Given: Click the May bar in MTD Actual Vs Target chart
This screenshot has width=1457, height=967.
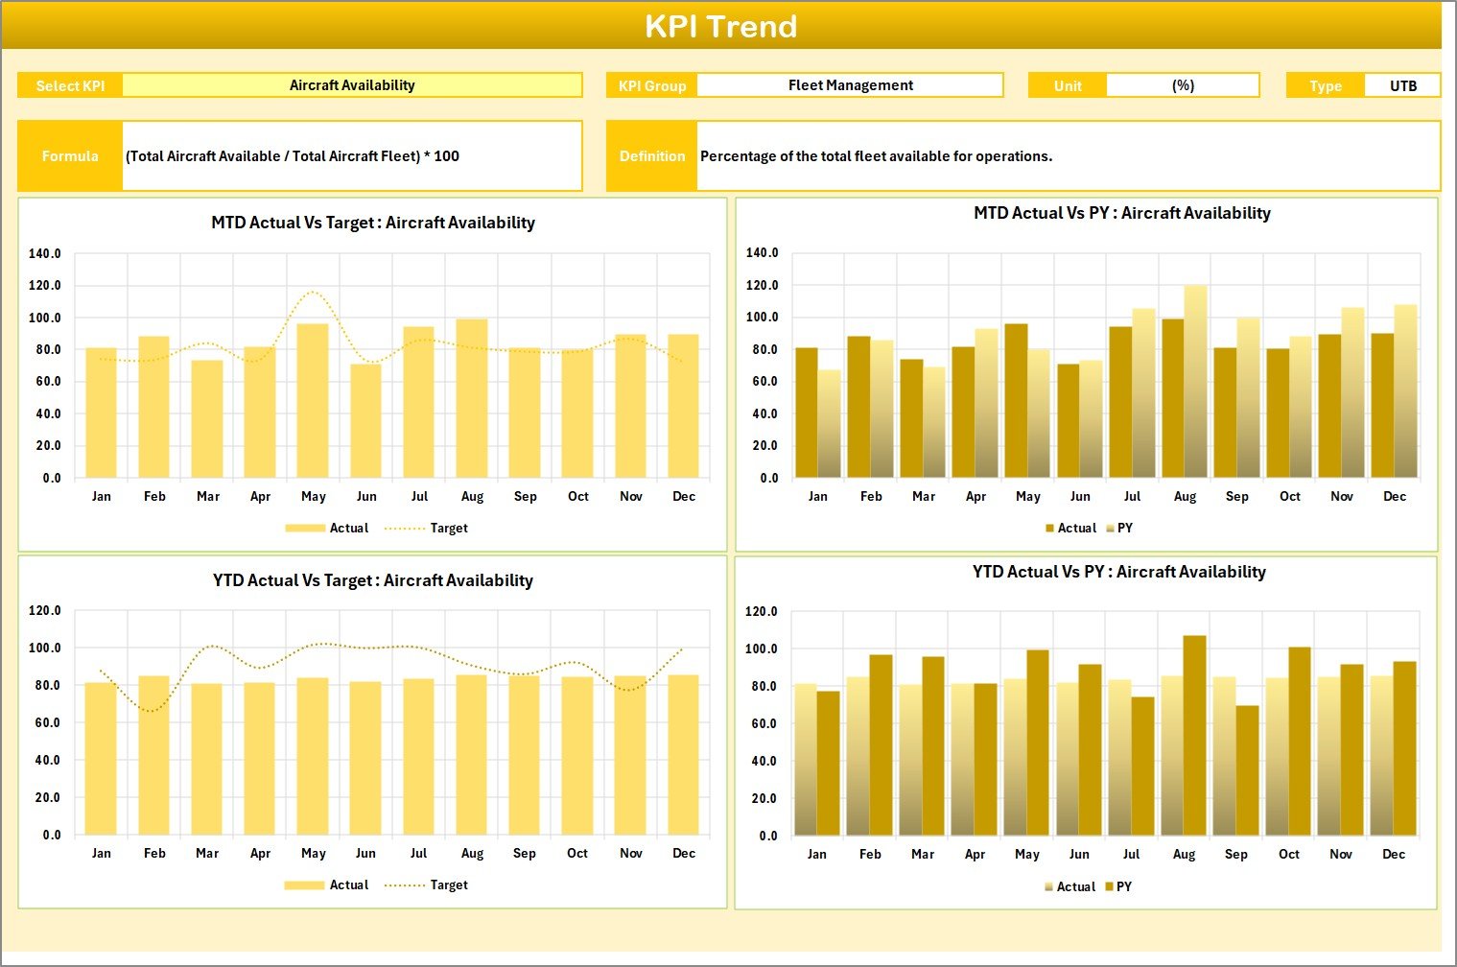Looking at the screenshot, I should 313,403.
